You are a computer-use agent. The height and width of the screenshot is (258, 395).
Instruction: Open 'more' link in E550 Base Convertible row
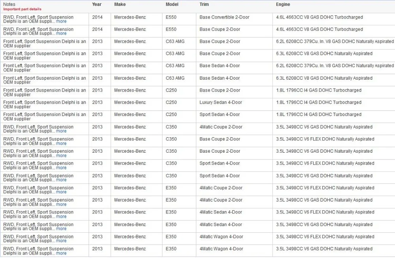(x=61, y=22)
